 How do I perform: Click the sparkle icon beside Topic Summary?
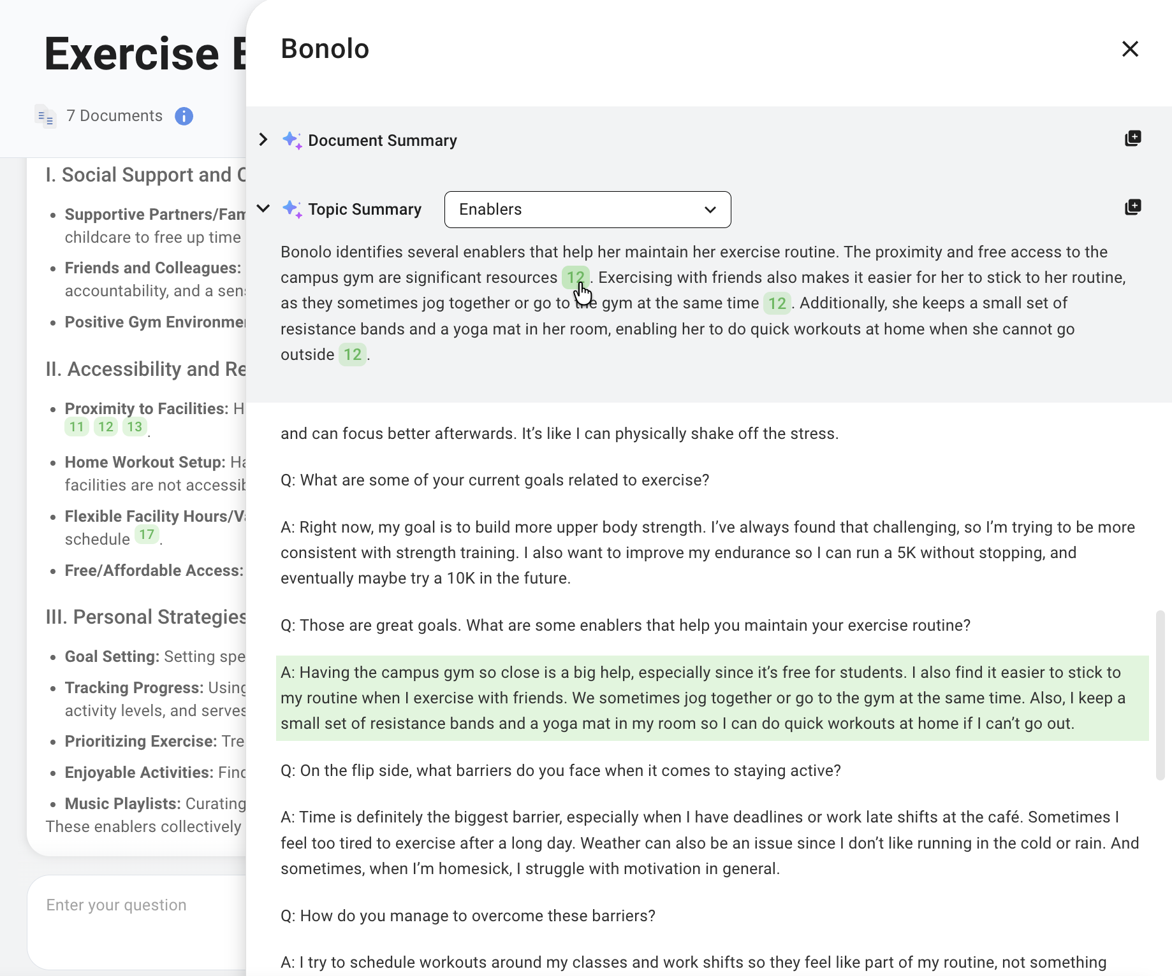(292, 209)
